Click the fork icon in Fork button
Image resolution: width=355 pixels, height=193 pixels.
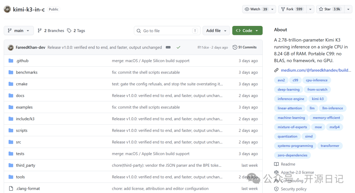pos(283,9)
